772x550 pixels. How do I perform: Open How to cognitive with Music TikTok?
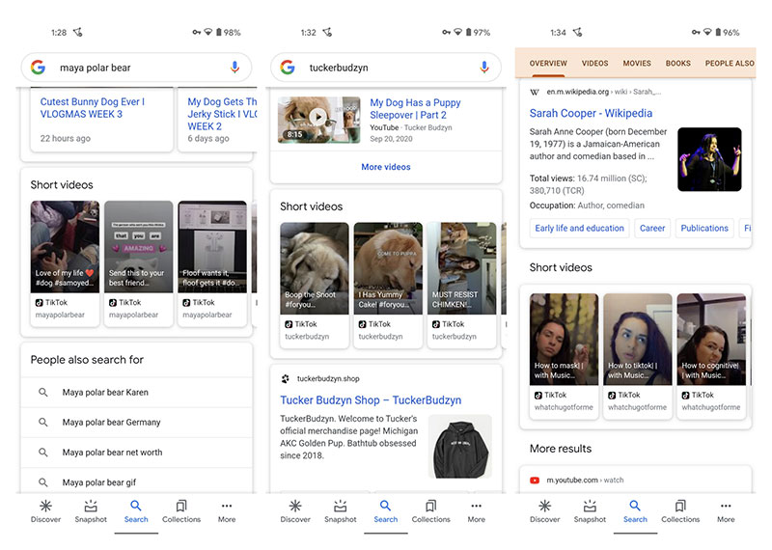[x=711, y=356]
